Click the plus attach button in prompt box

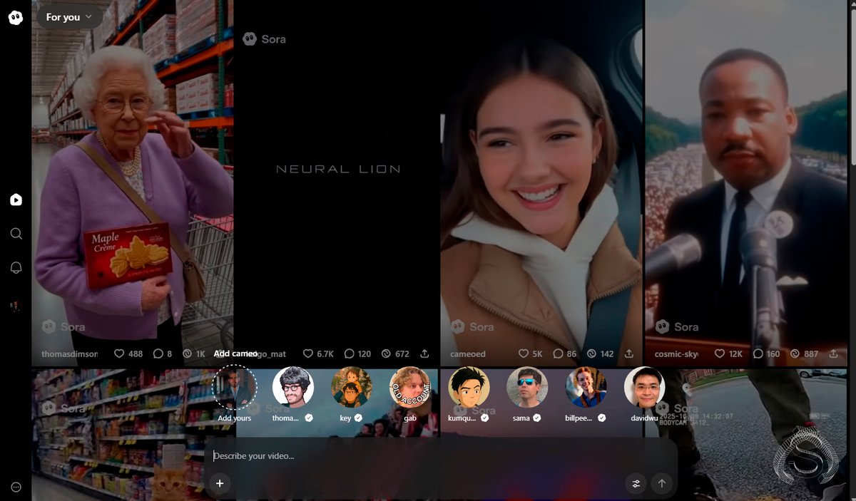pyautogui.click(x=220, y=483)
